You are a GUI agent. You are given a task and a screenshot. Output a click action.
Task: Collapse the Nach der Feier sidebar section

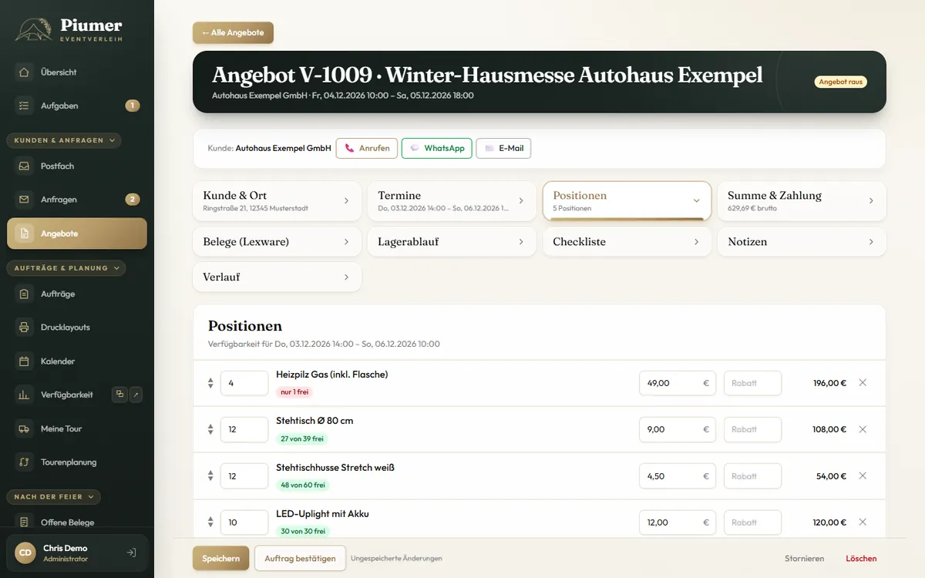click(x=53, y=497)
